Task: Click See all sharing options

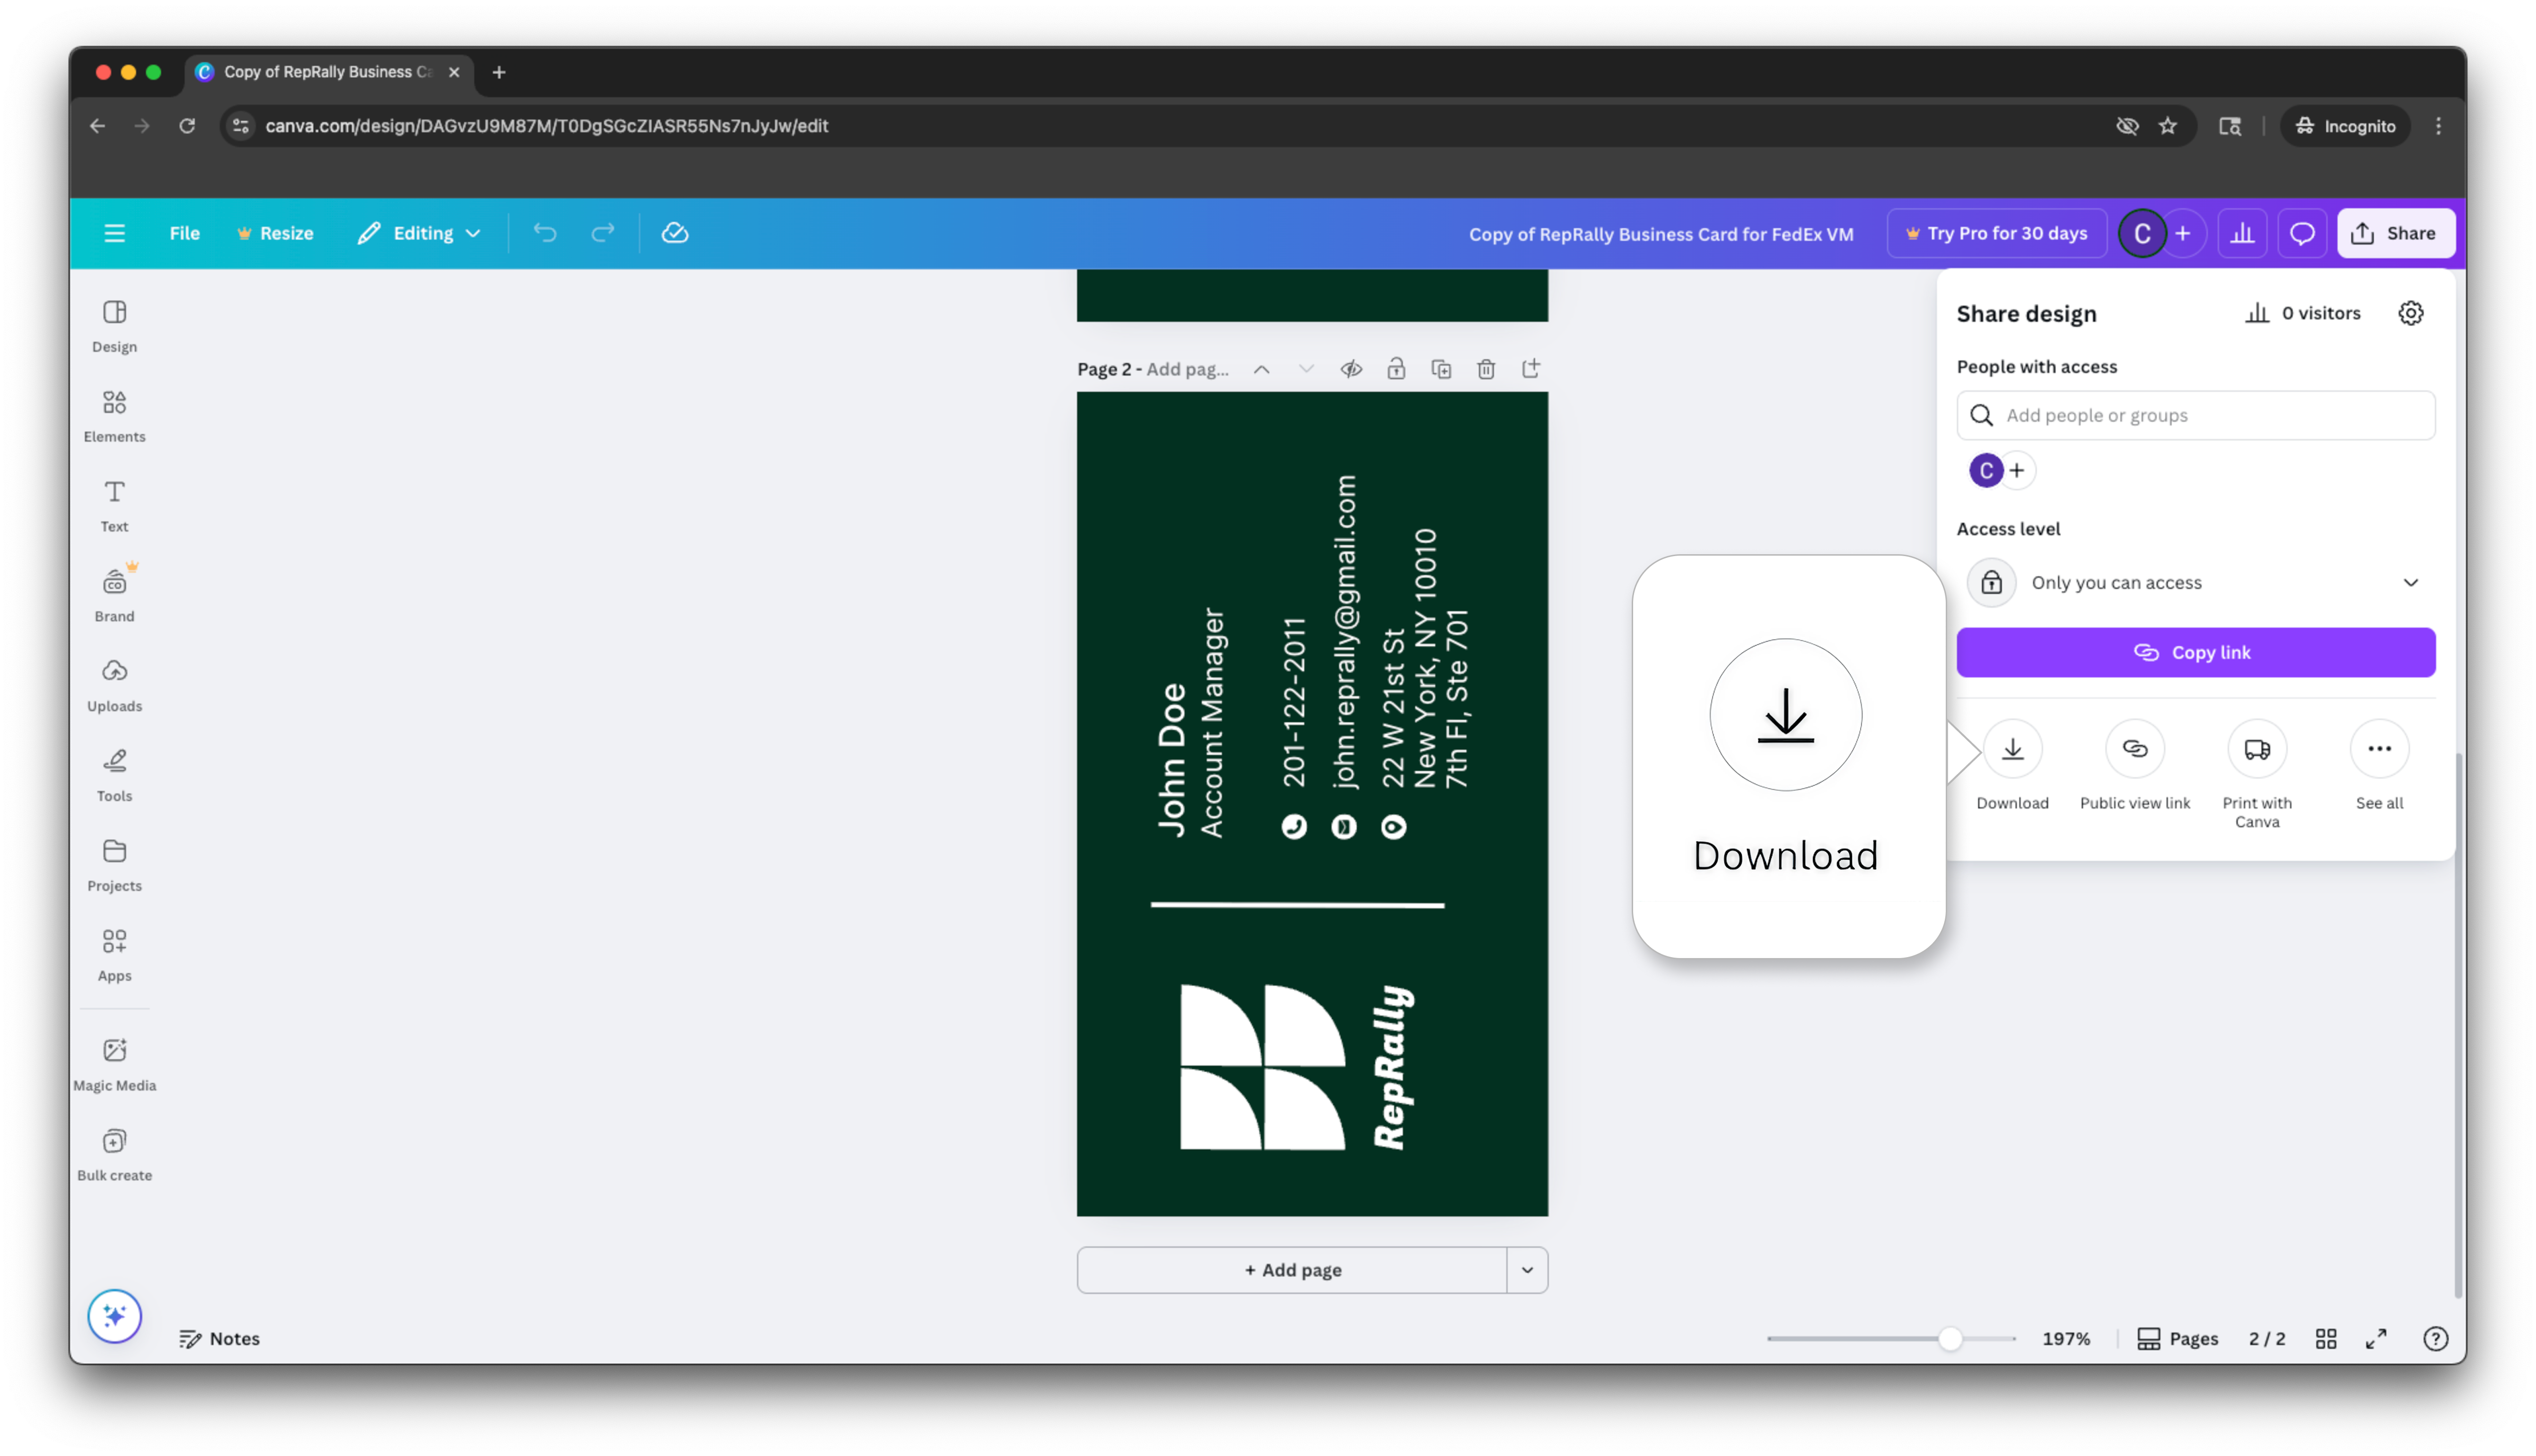Action: coord(2379,766)
